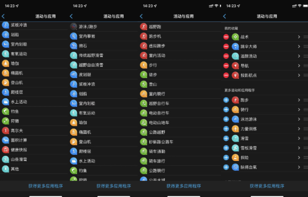Image resolution: width=308 pixels, height=197 pixels.
Task: Choose the 抱石 bouldering icon
Action: point(74,46)
